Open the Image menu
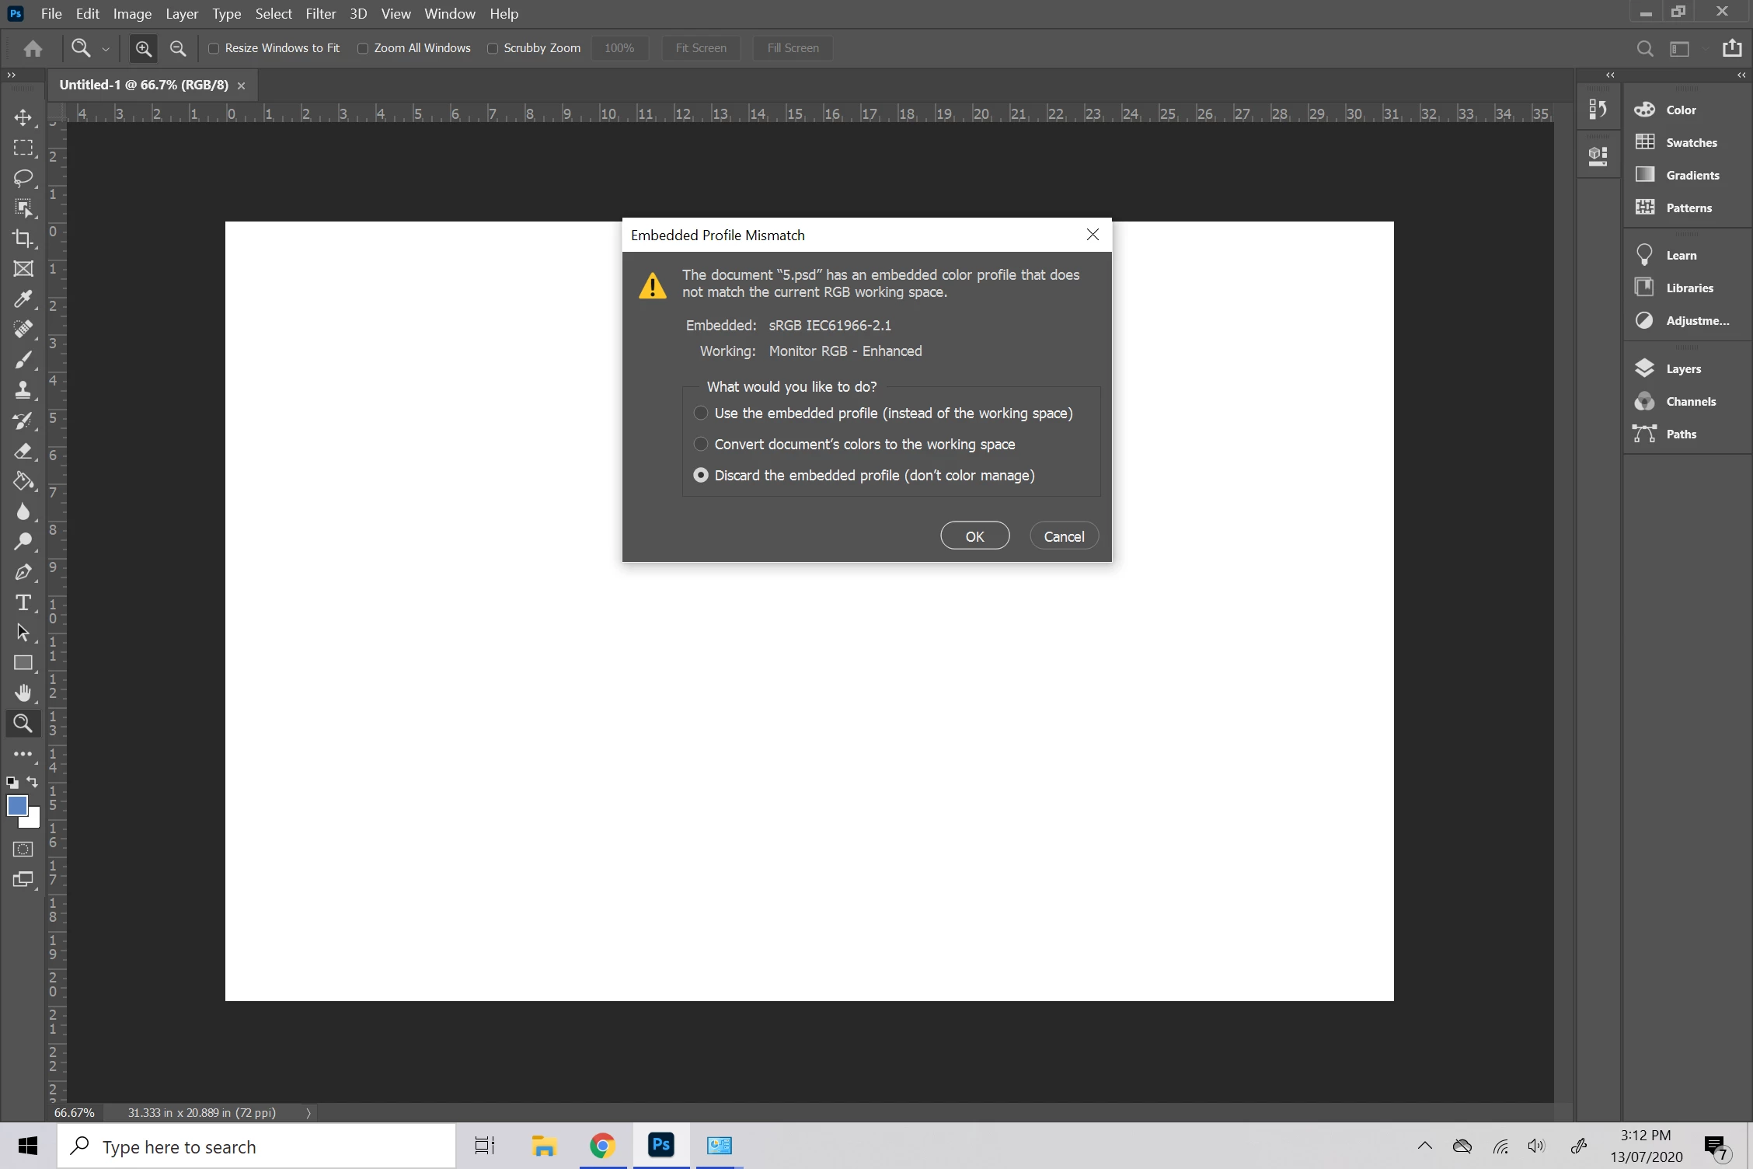 [x=132, y=14]
